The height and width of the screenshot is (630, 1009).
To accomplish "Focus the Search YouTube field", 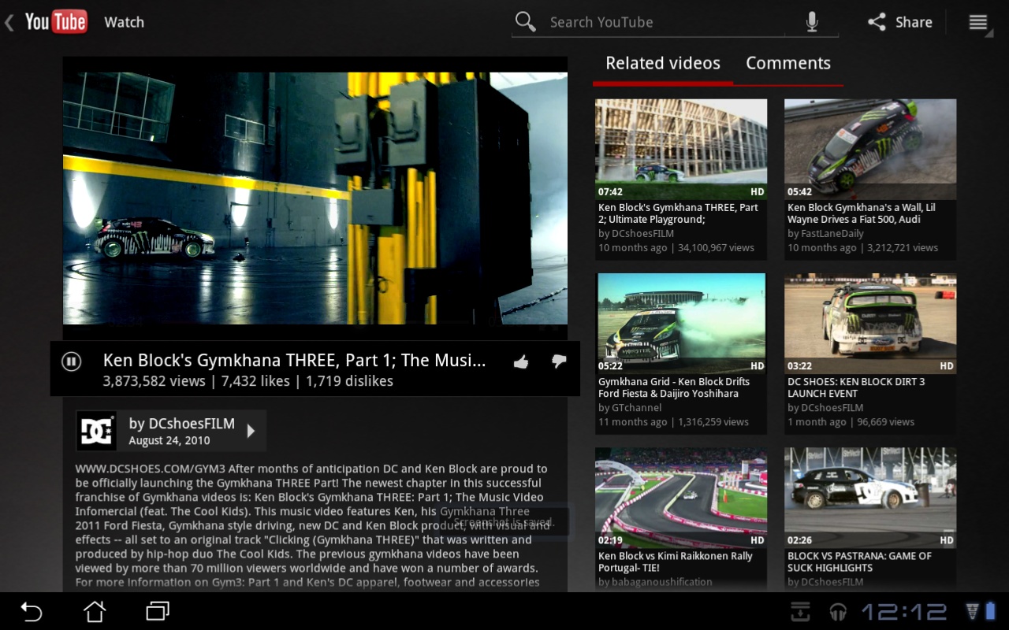I will (x=674, y=22).
